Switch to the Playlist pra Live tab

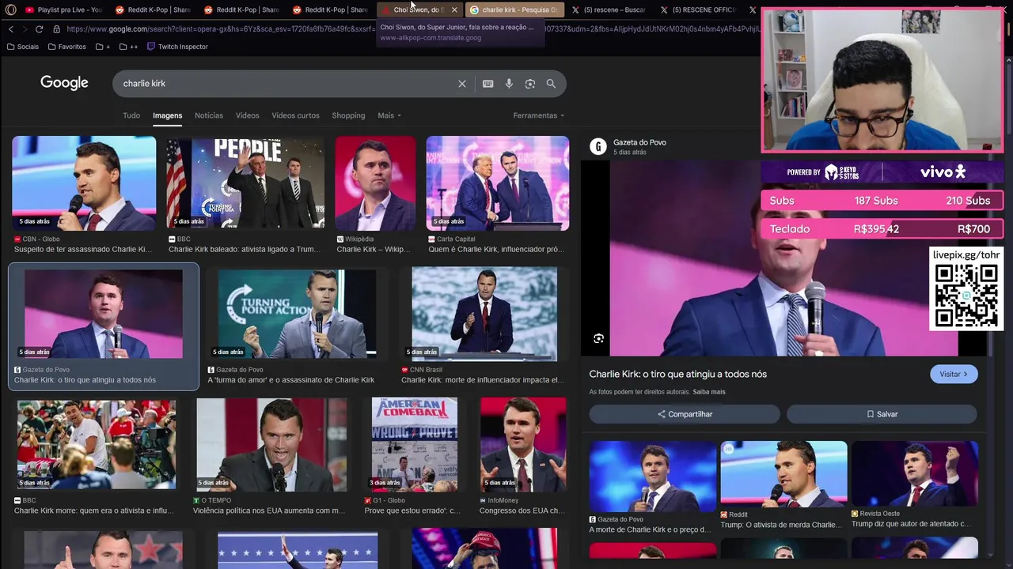63,9
